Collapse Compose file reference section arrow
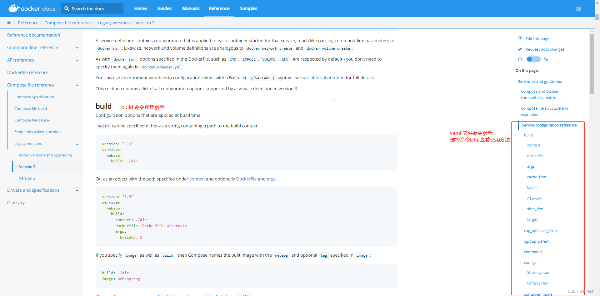This screenshot has height=296, width=600. click(x=77, y=85)
